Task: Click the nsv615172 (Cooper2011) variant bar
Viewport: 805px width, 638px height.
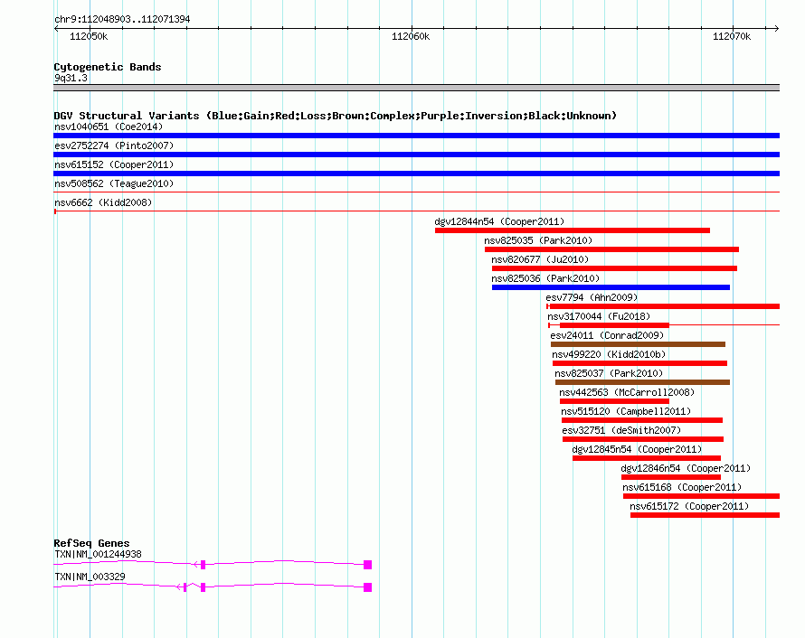Action: tap(705, 515)
